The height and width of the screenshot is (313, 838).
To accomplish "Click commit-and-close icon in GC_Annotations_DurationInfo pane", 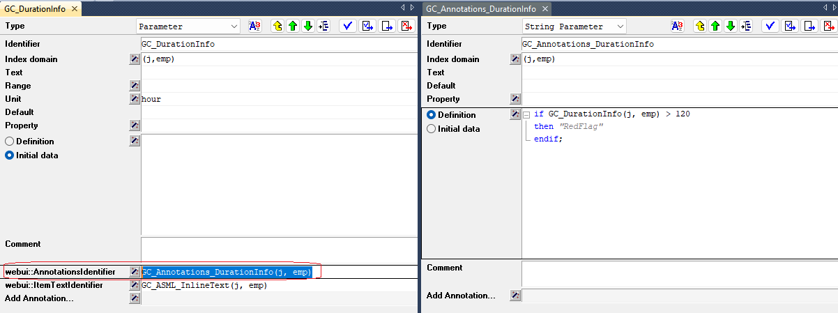I will tap(809, 26).
